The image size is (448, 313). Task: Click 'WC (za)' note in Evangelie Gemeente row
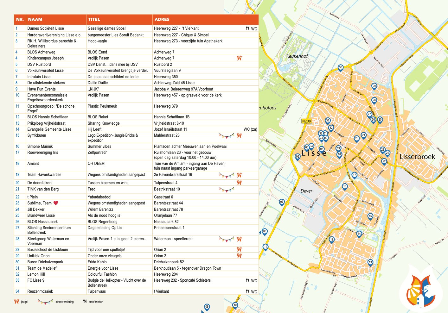click(250, 129)
